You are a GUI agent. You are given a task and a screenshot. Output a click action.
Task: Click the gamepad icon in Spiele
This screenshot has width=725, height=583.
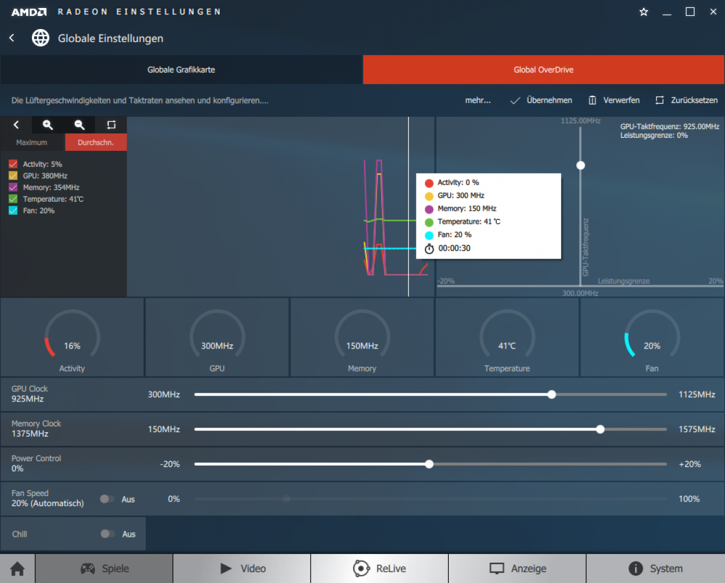(88, 568)
